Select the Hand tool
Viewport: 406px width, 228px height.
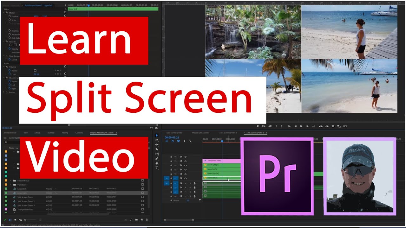(157, 163)
